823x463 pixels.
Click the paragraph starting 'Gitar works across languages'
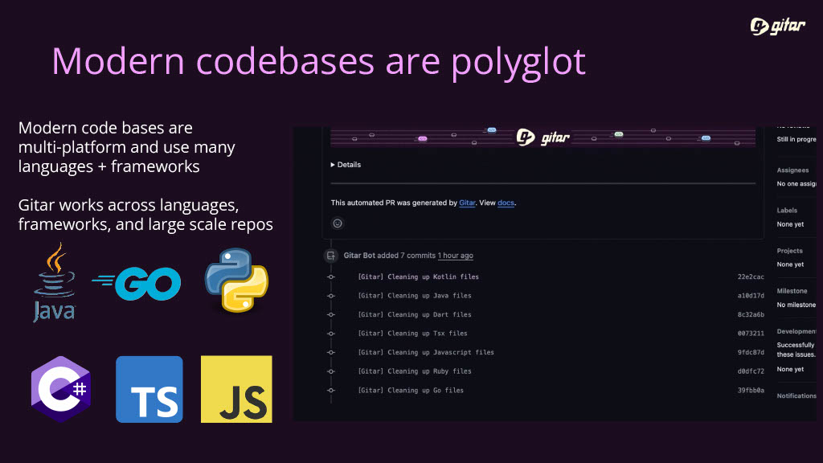click(145, 214)
